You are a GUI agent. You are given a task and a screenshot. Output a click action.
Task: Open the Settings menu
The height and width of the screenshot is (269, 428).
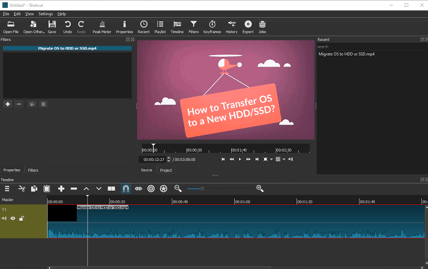click(45, 13)
